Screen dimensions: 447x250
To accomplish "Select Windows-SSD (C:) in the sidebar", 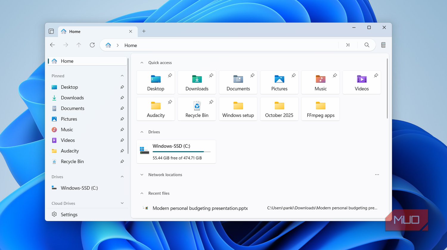I will click(87, 188).
